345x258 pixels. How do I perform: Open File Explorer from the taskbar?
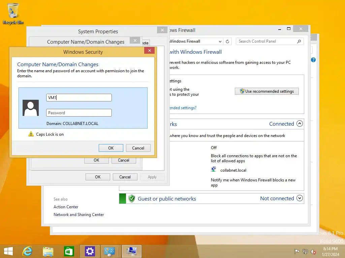[48, 251]
